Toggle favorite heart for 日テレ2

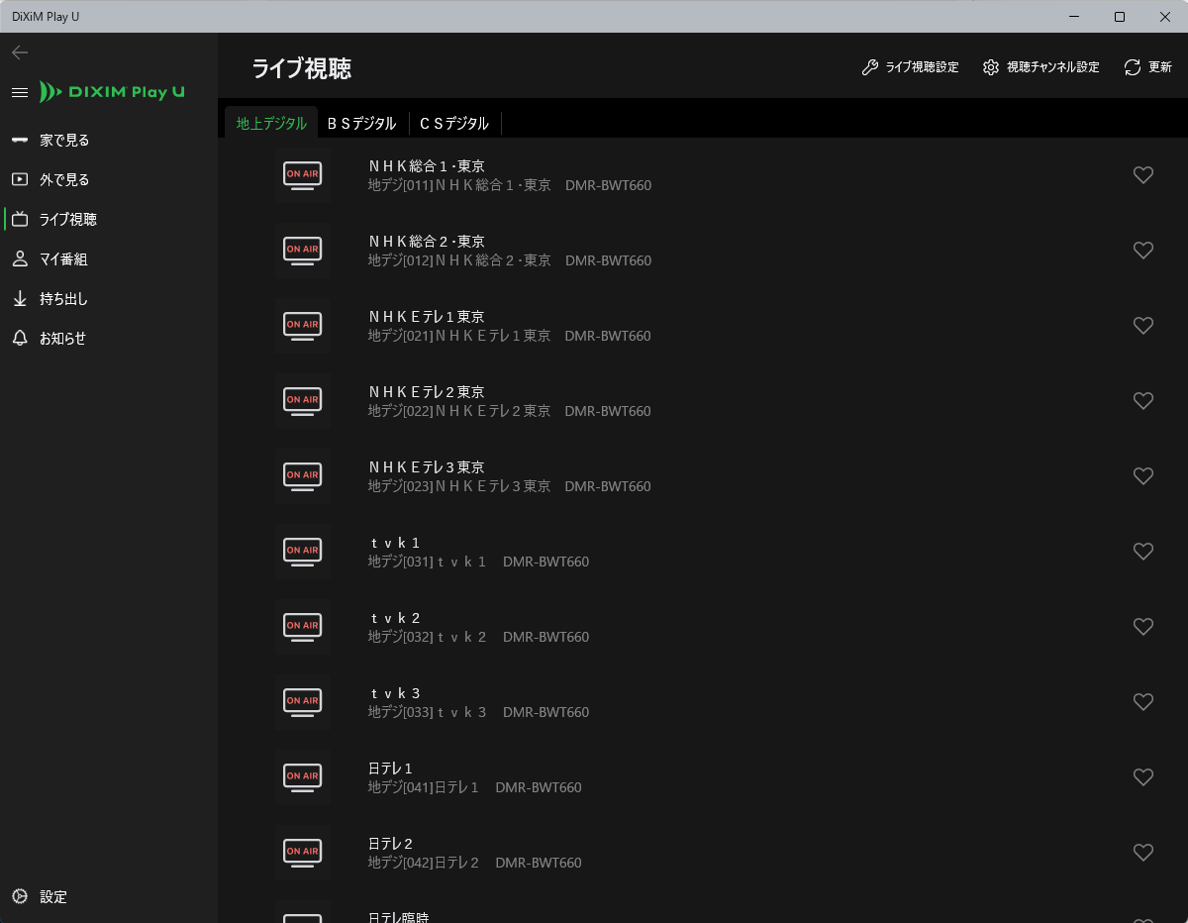tap(1142, 853)
